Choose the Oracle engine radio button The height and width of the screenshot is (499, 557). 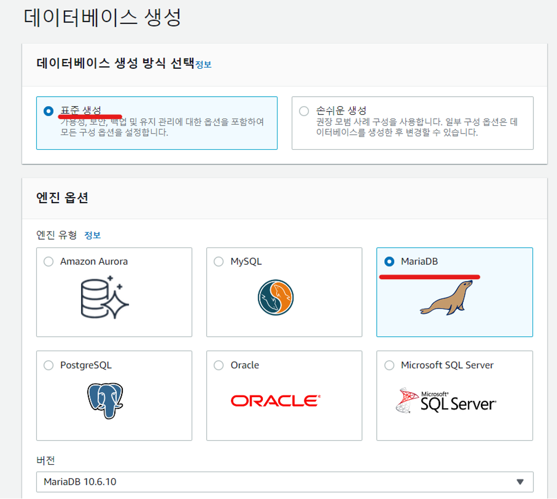tap(219, 365)
